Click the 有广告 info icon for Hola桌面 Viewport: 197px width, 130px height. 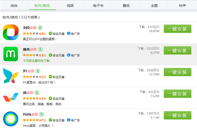pos(68,120)
